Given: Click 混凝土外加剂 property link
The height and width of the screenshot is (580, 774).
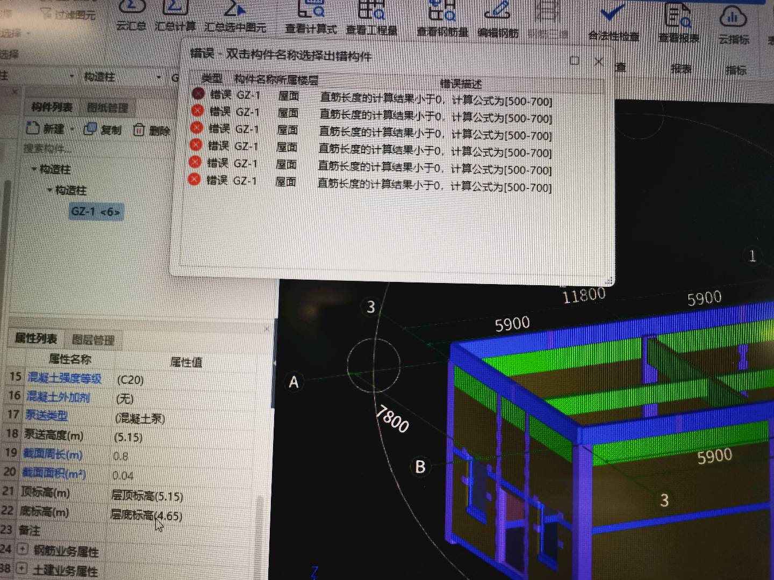Looking at the screenshot, I should (58, 397).
